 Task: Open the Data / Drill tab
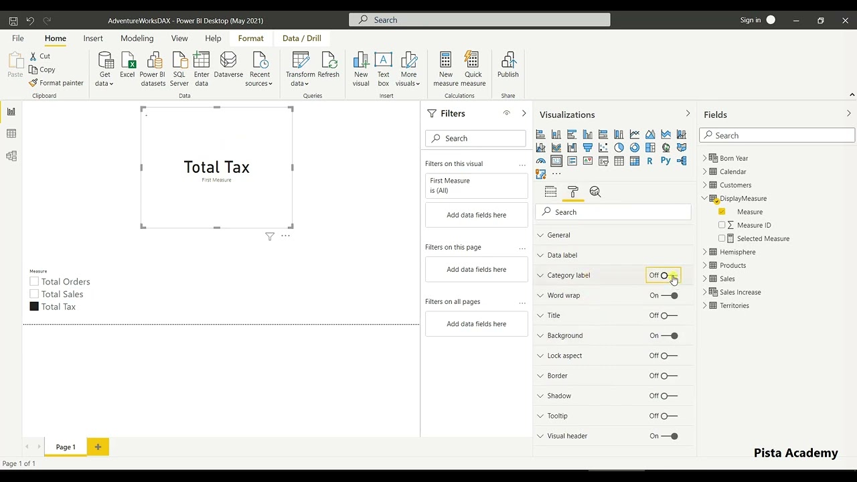pos(302,38)
